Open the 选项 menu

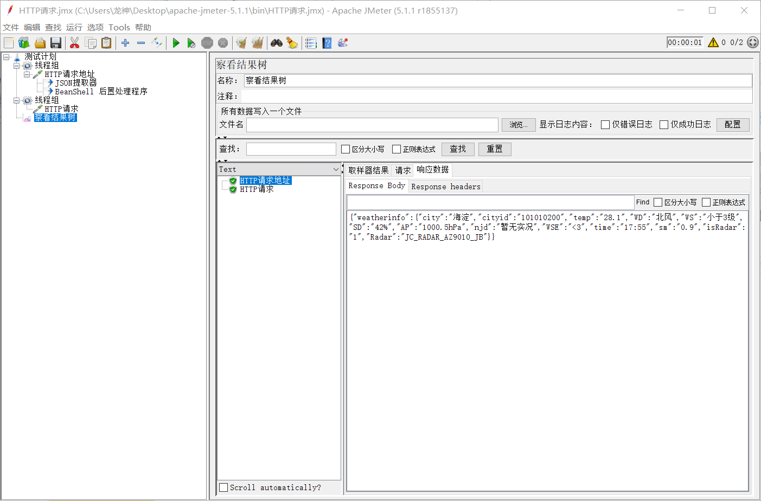tap(95, 27)
